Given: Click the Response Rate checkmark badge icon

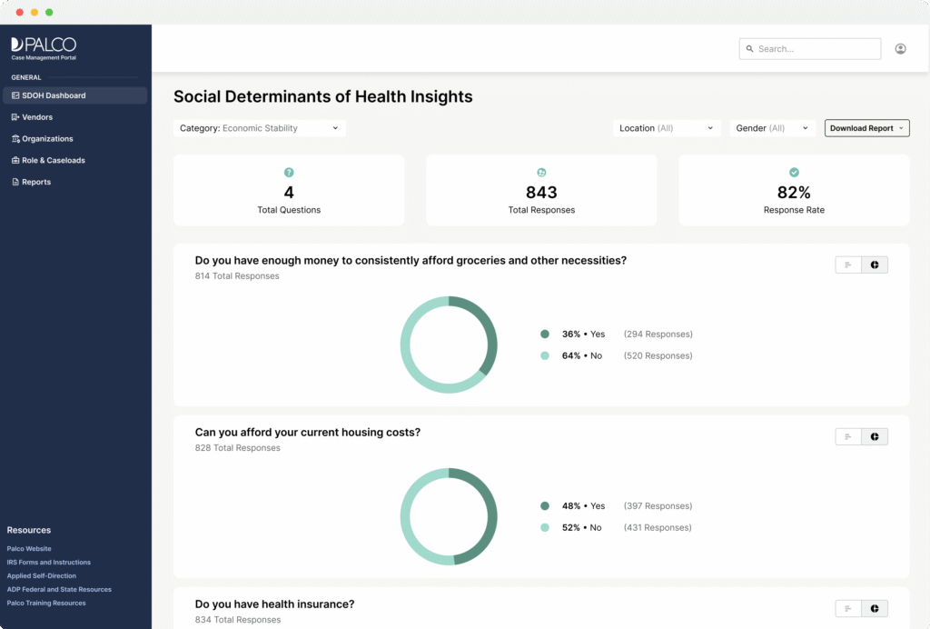Looking at the screenshot, I should [794, 172].
